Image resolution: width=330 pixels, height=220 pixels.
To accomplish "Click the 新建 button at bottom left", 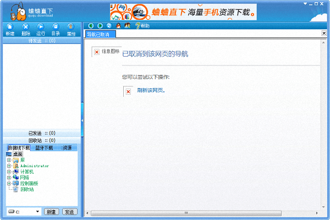I will (51, 212).
